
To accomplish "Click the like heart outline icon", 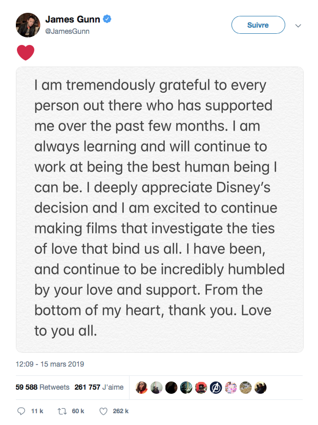I will click(103, 411).
